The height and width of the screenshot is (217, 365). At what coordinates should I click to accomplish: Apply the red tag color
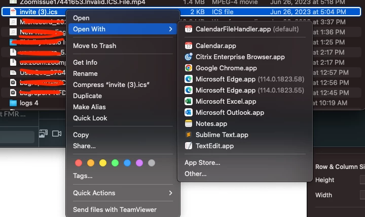pos(79,163)
